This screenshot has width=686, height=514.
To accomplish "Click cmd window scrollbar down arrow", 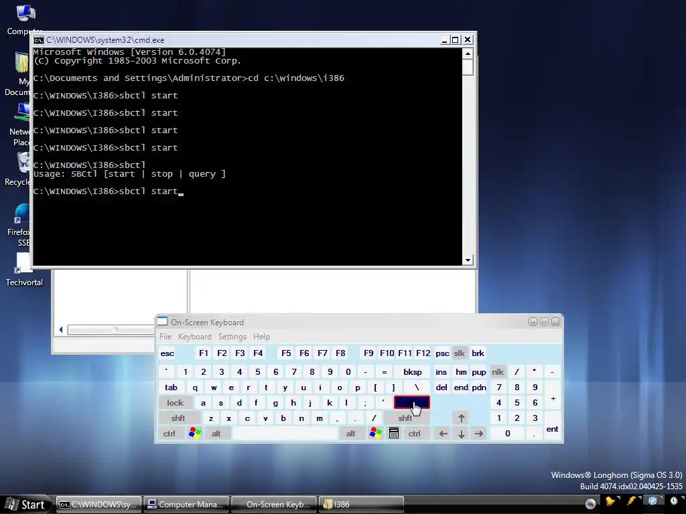I will [x=468, y=260].
